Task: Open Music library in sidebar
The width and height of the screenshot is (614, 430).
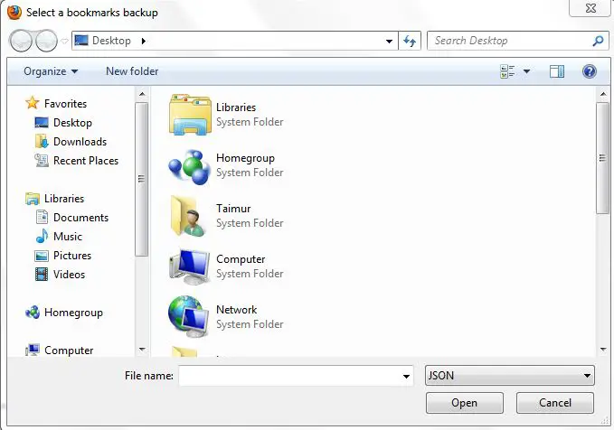Action: pos(68,237)
